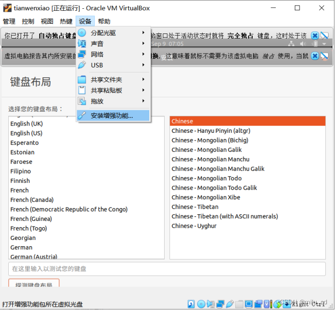Open the 控制 menu

28,21
